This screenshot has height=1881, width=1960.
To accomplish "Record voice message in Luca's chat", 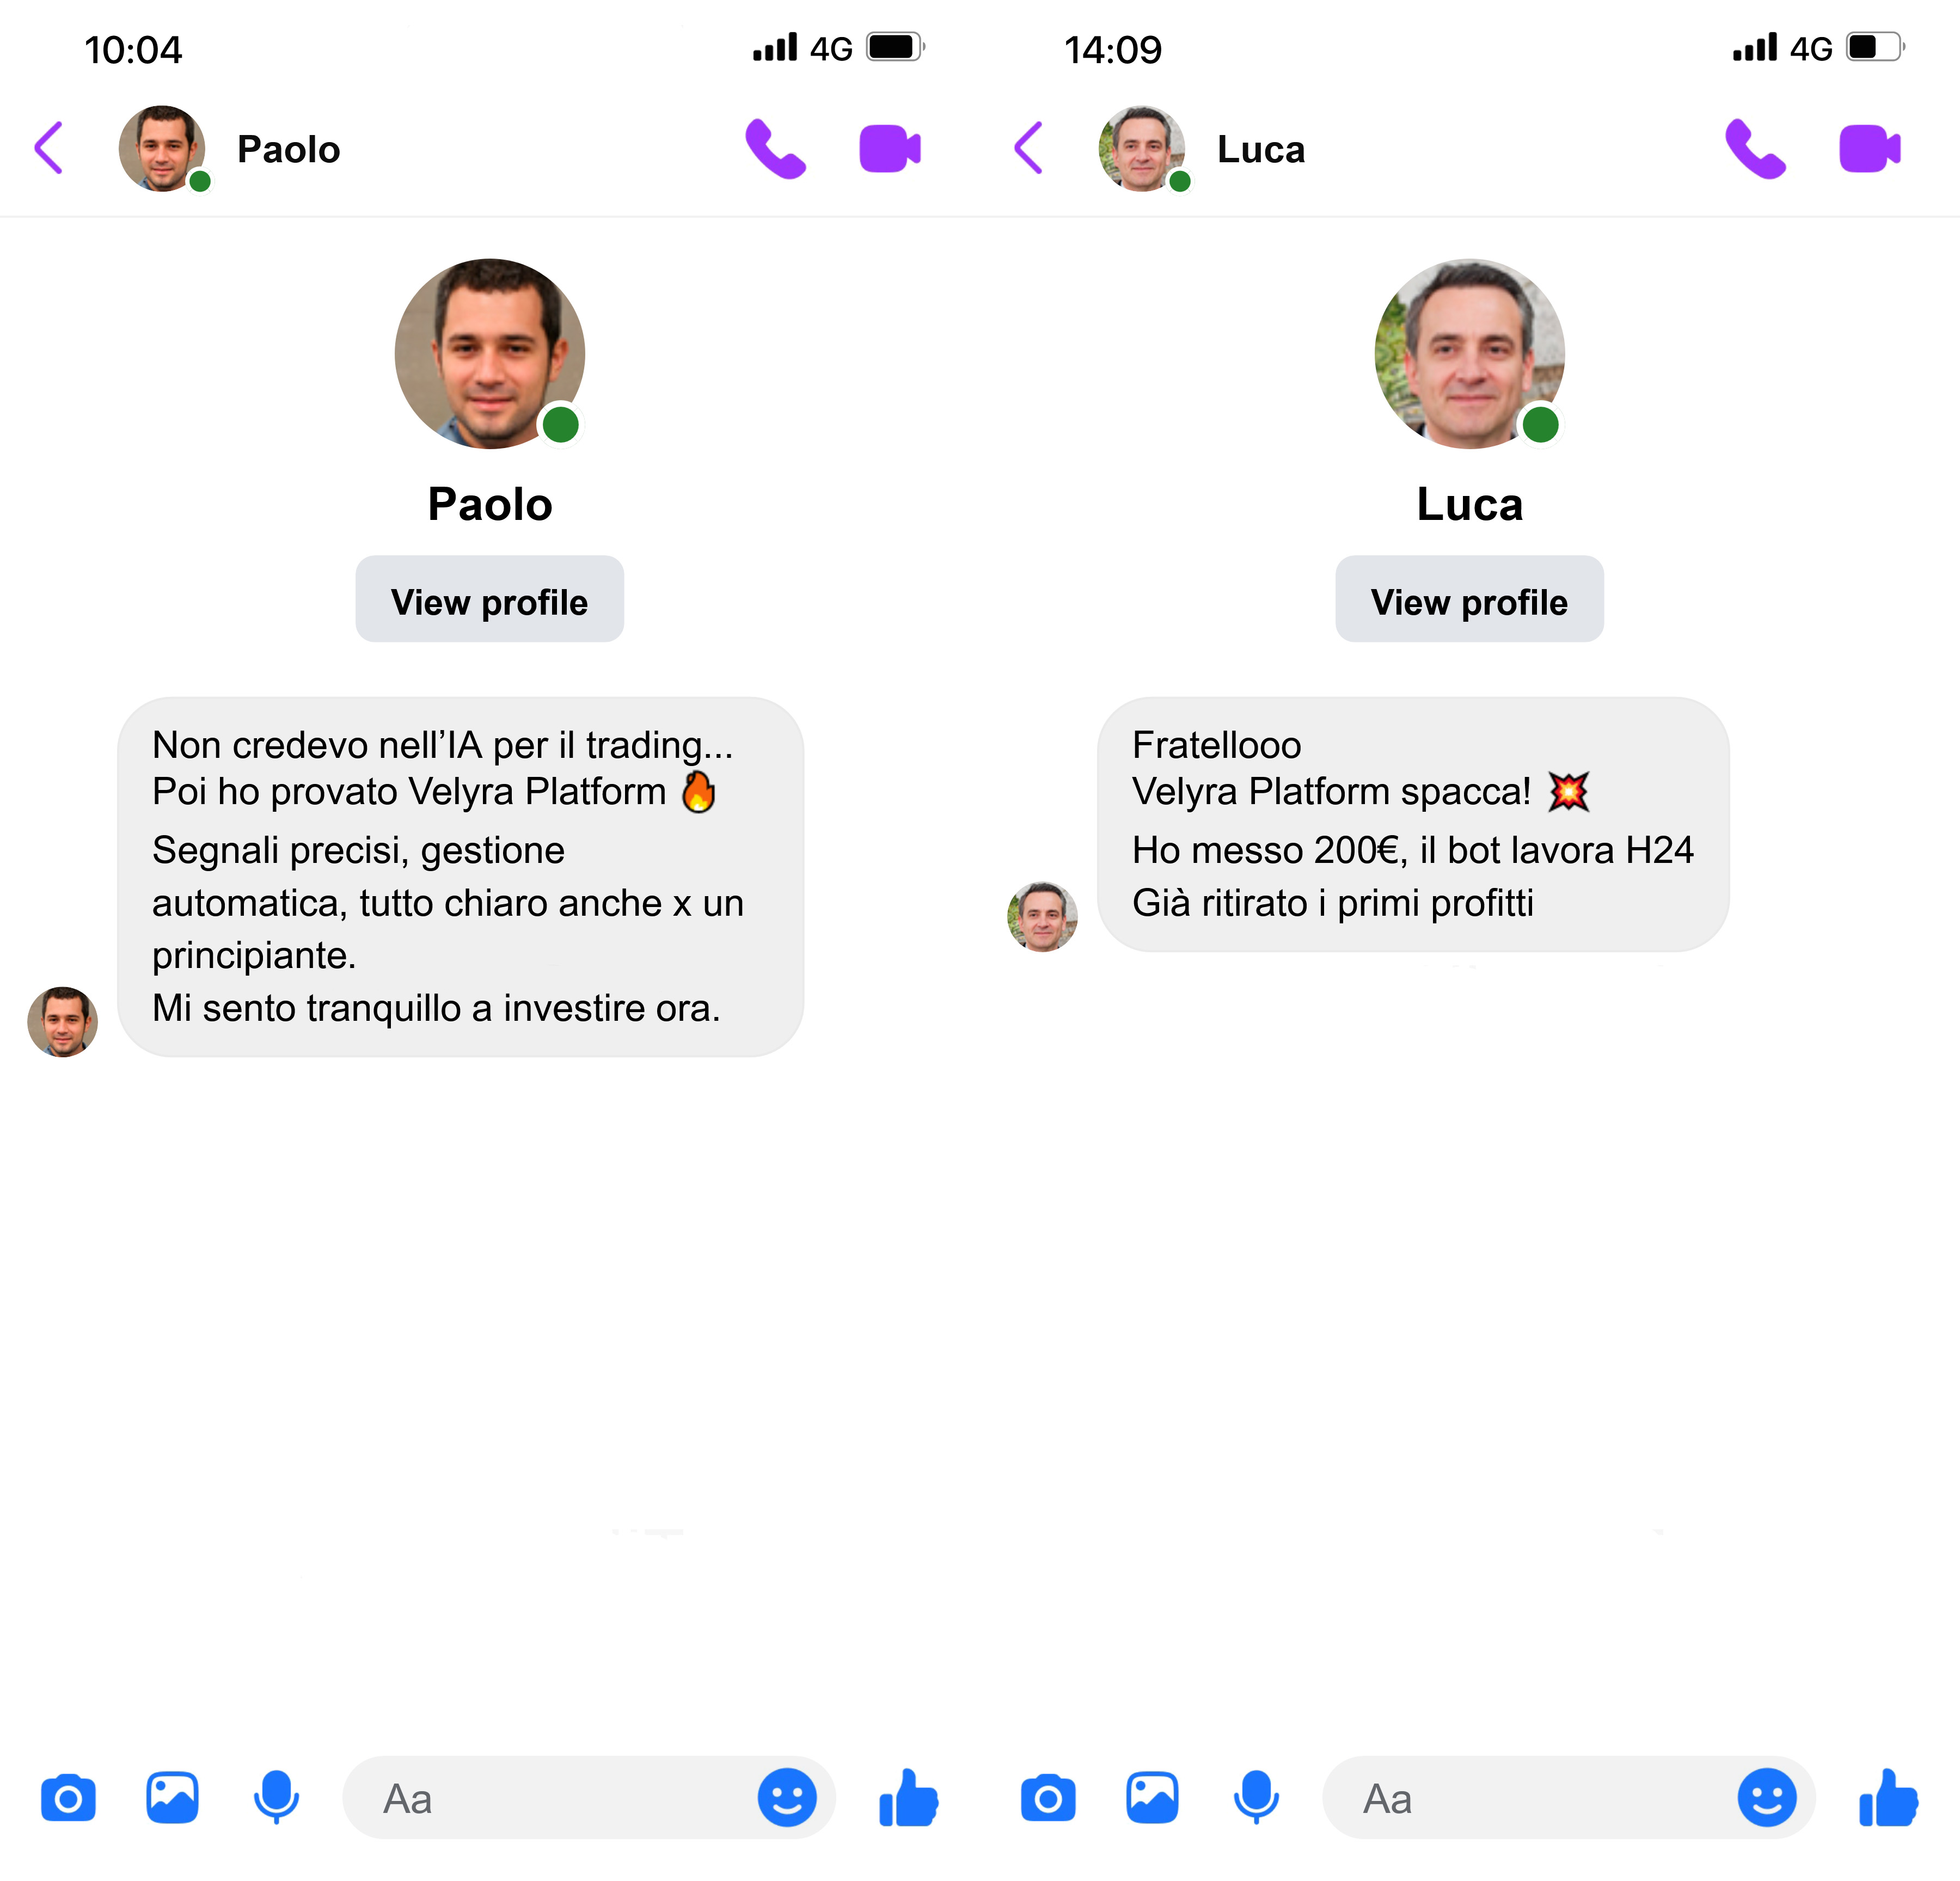I will [x=1256, y=1797].
